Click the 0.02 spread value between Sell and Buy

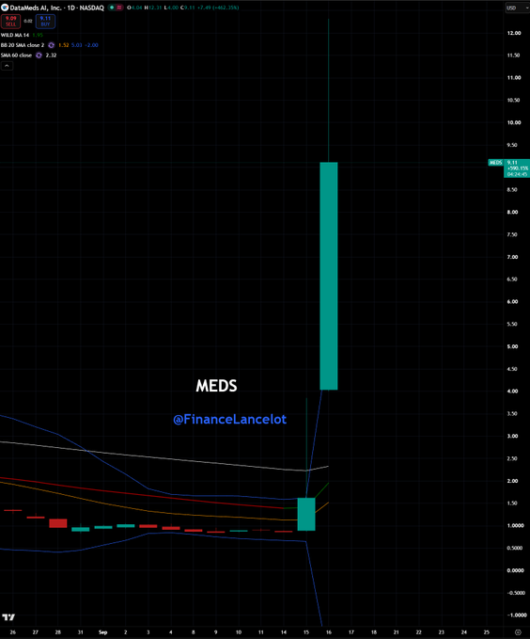[x=28, y=22]
